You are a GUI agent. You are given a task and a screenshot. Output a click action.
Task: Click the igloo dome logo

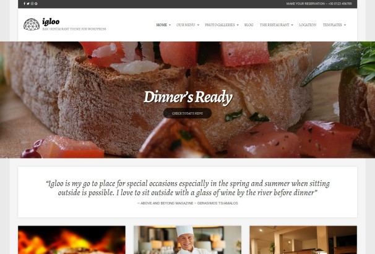tap(32, 24)
